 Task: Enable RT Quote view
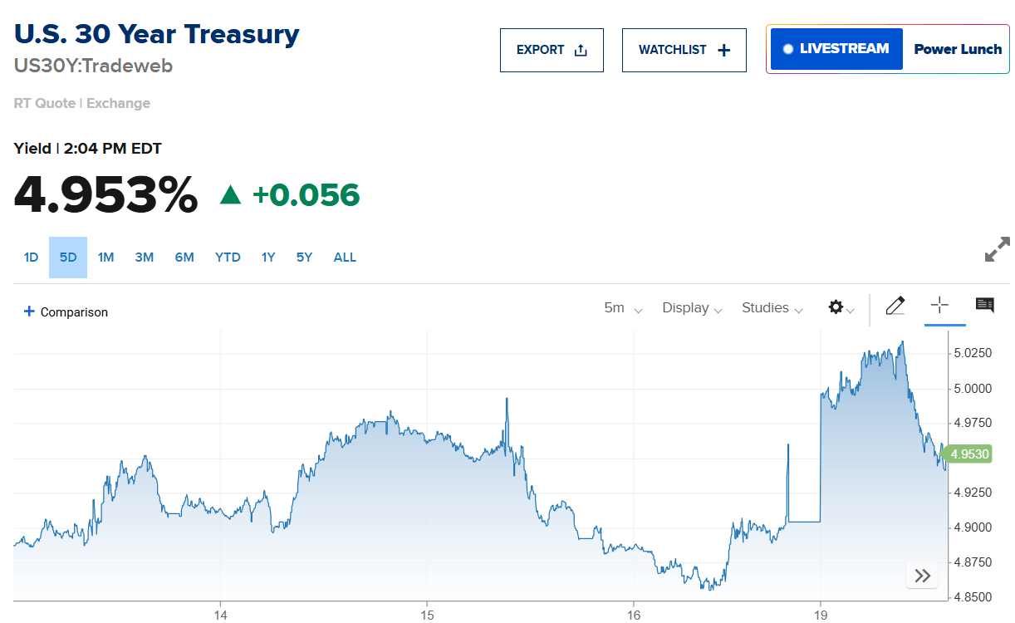44,103
